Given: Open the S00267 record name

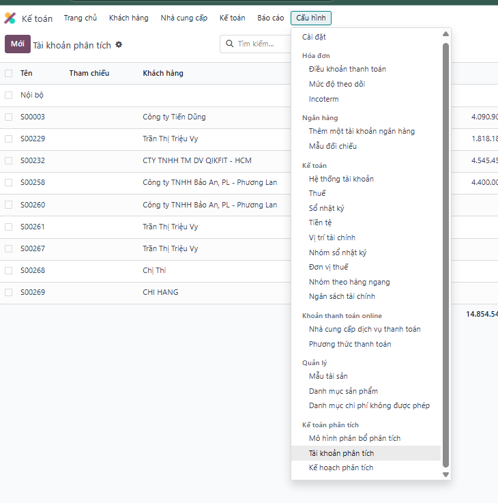Looking at the screenshot, I should [x=33, y=248].
